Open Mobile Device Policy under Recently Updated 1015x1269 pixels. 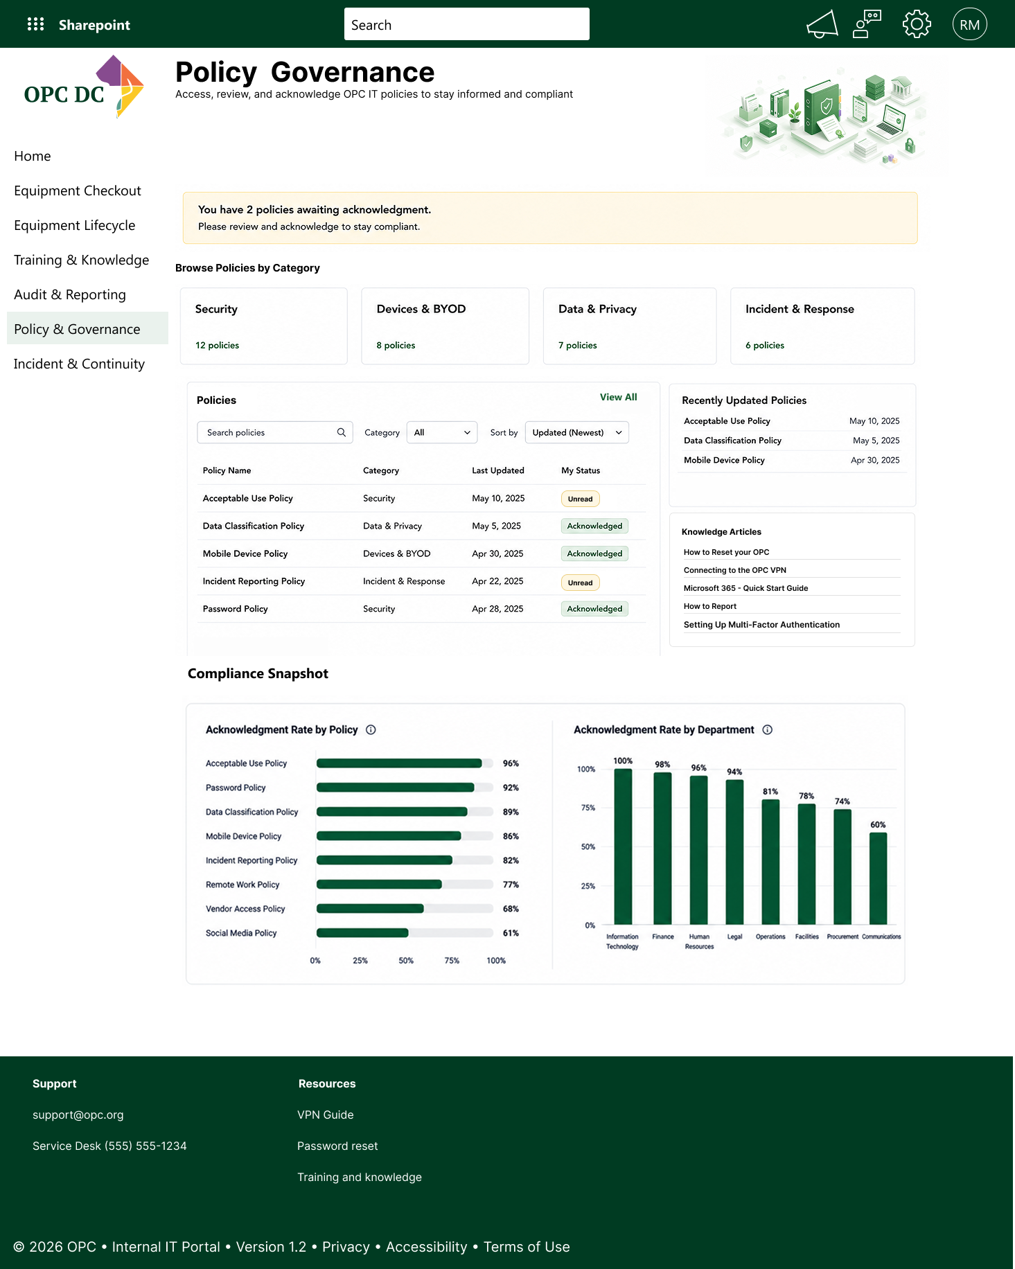pos(724,460)
